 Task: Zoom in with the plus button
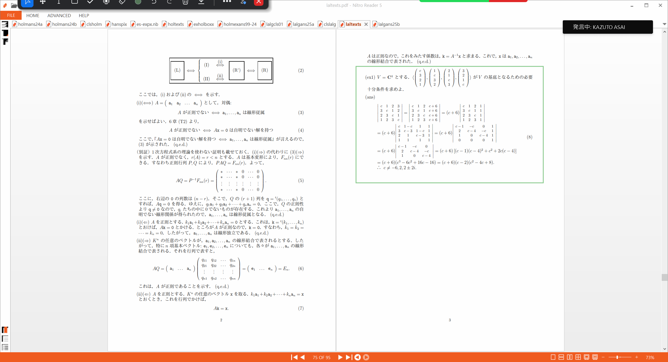pyautogui.click(x=636, y=357)
